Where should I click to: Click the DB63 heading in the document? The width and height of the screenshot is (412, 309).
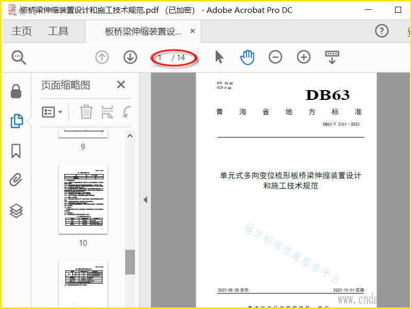[x=328, y=95]
